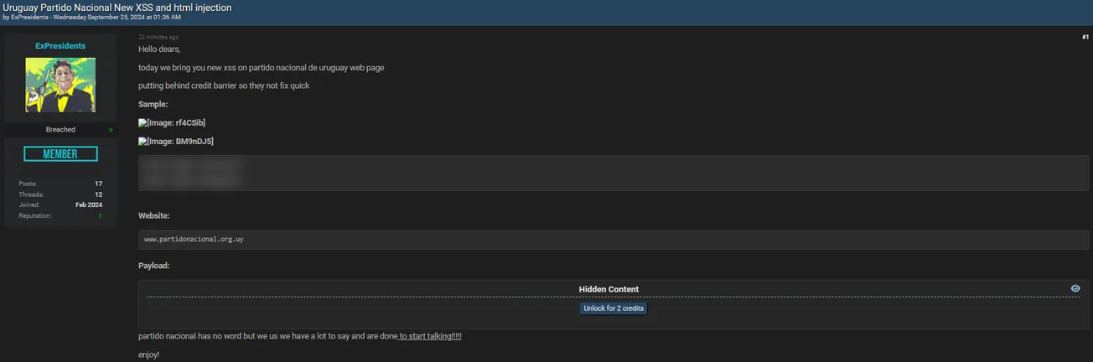Viewport: 1093px width, 362px height.
Task: Open the ExPresidents avatar image
Action: (60, 85)
